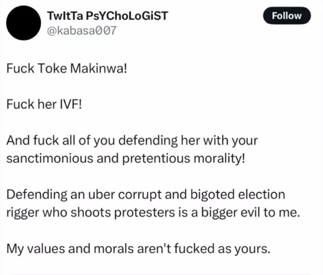Click the line starting "And fuck all"
This screenshot has width=323, height=275.
tap(133, 141)
